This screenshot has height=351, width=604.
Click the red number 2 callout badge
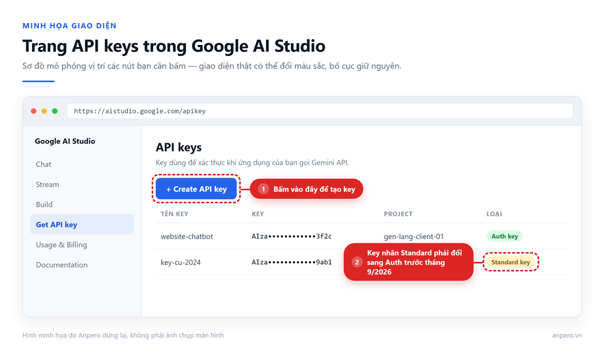pos(357,262)
